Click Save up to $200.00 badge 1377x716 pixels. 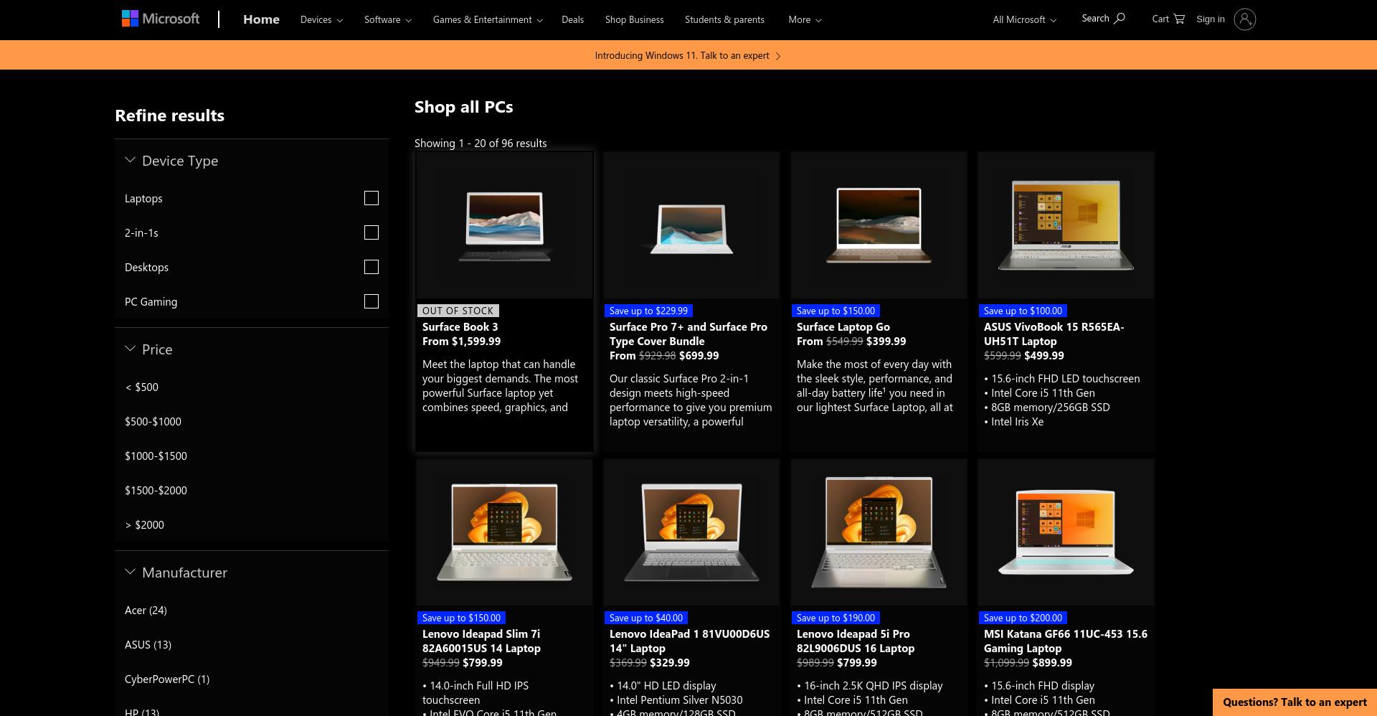pyautogui.click(x=1023, y=618)
